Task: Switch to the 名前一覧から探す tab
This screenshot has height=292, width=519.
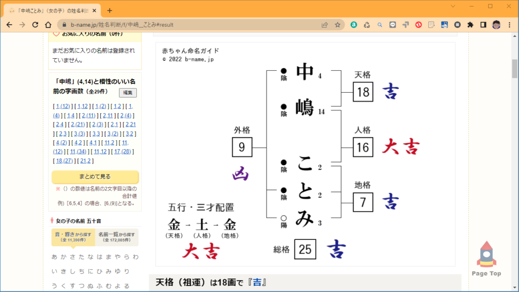Action: 116,236
